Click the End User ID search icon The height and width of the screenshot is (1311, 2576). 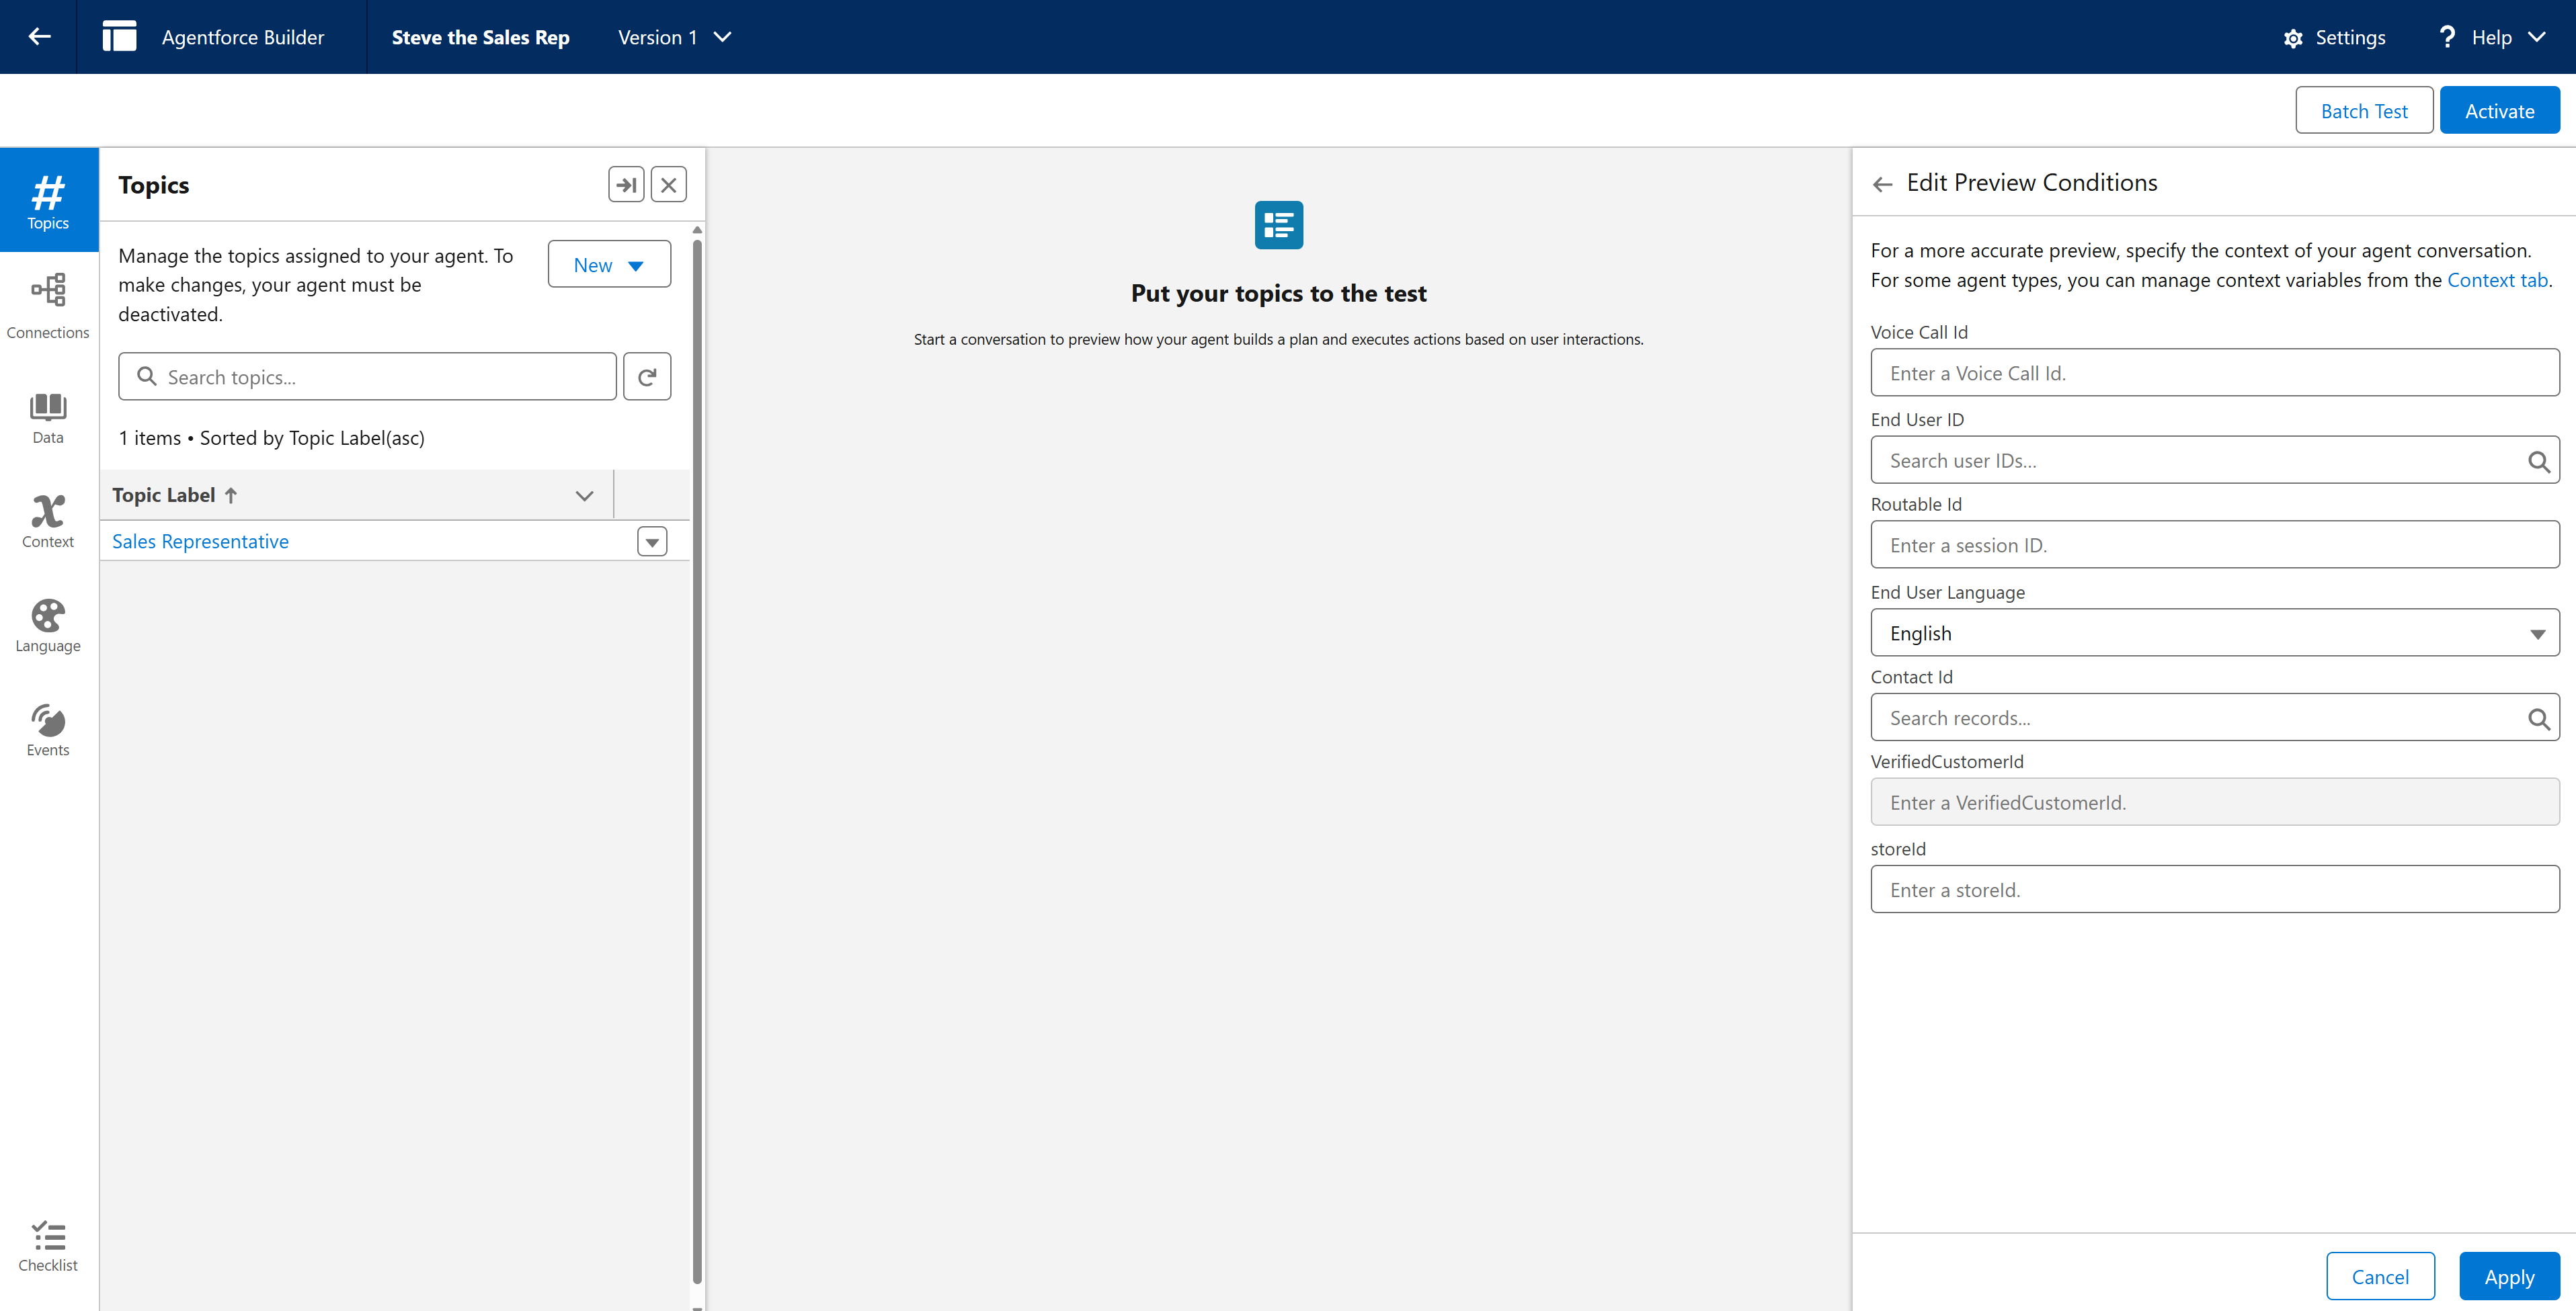[x=2538, y=461]
